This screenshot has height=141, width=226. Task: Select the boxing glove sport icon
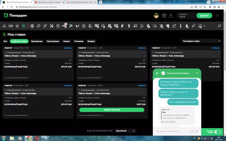(38, 26)
